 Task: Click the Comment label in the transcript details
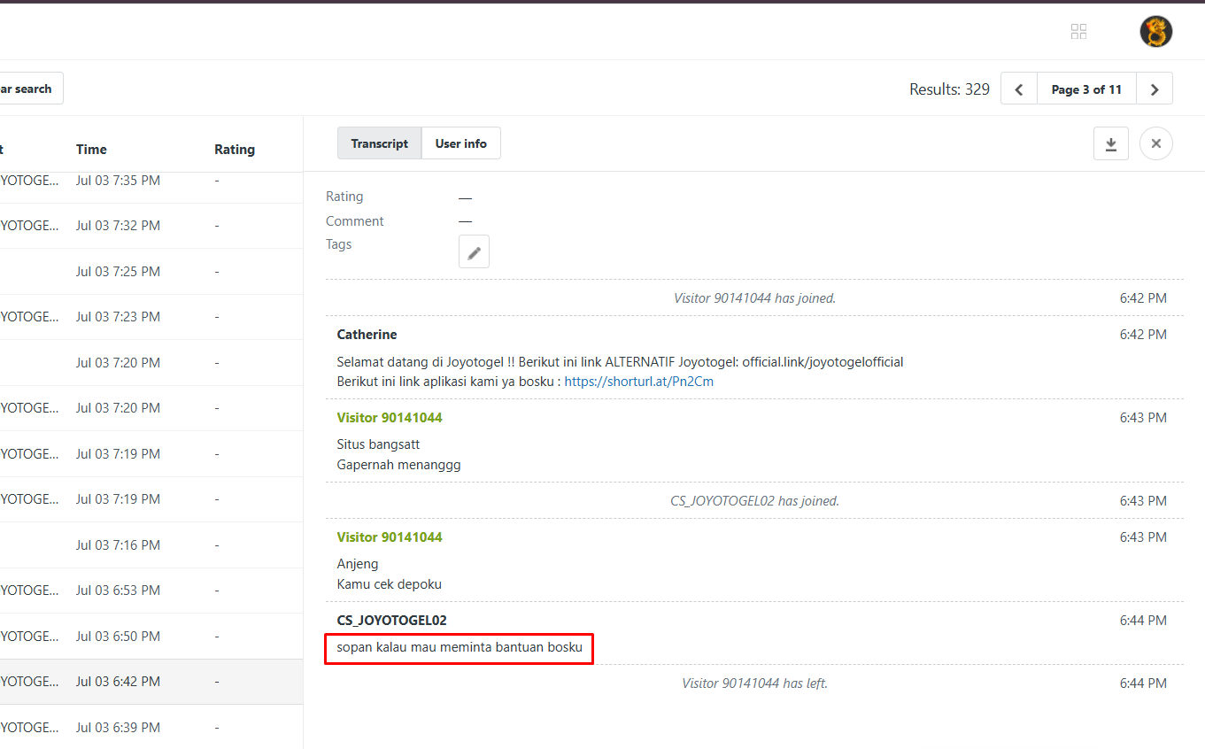(x=355, y=221)
